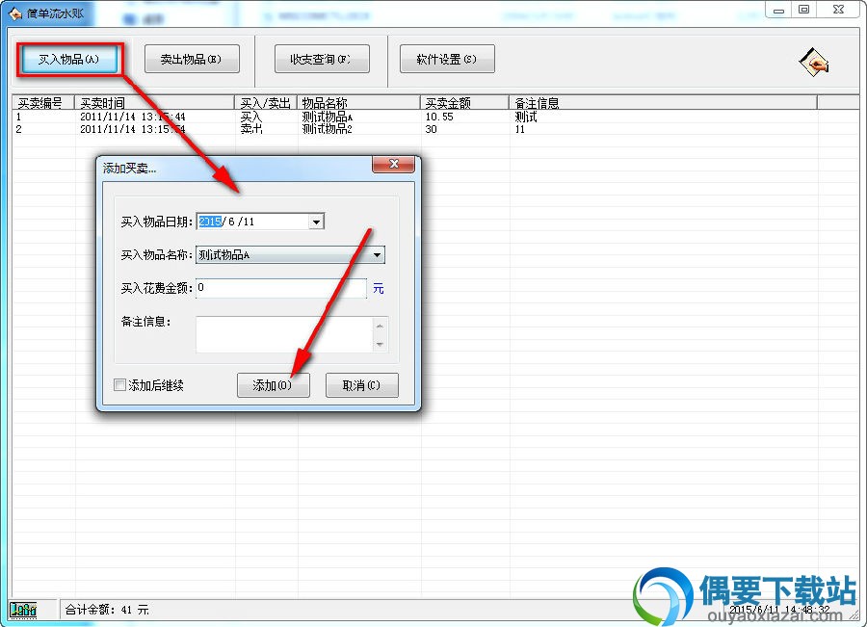Sort by 买卖时间 column header
The width and height of the screenshot is (867, 627).
coord(154,103)
